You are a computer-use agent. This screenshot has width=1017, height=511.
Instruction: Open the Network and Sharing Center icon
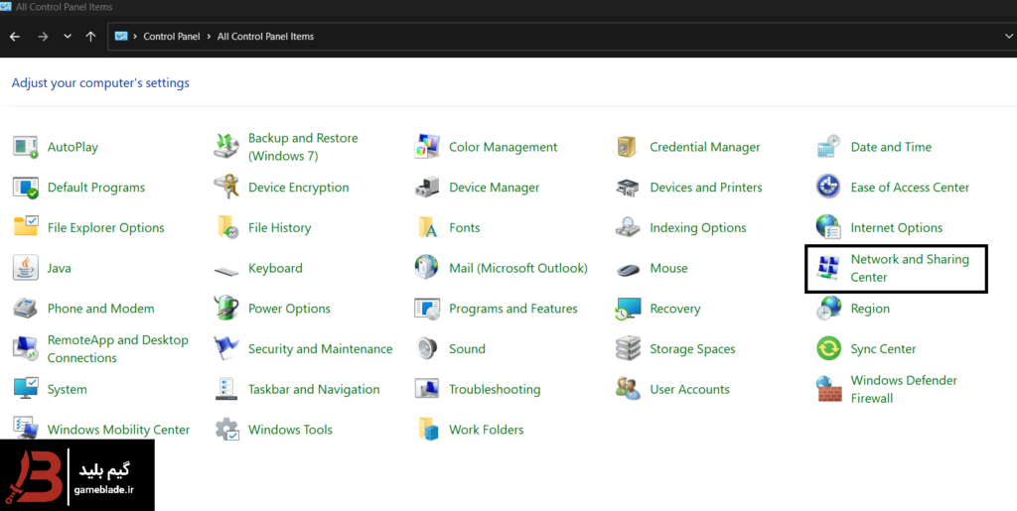[827, 268]
